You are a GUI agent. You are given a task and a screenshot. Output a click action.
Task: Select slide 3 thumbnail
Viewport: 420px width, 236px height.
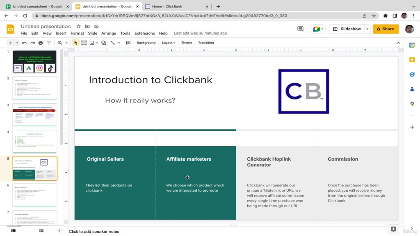pyautogui.click(x=34, y=115)
